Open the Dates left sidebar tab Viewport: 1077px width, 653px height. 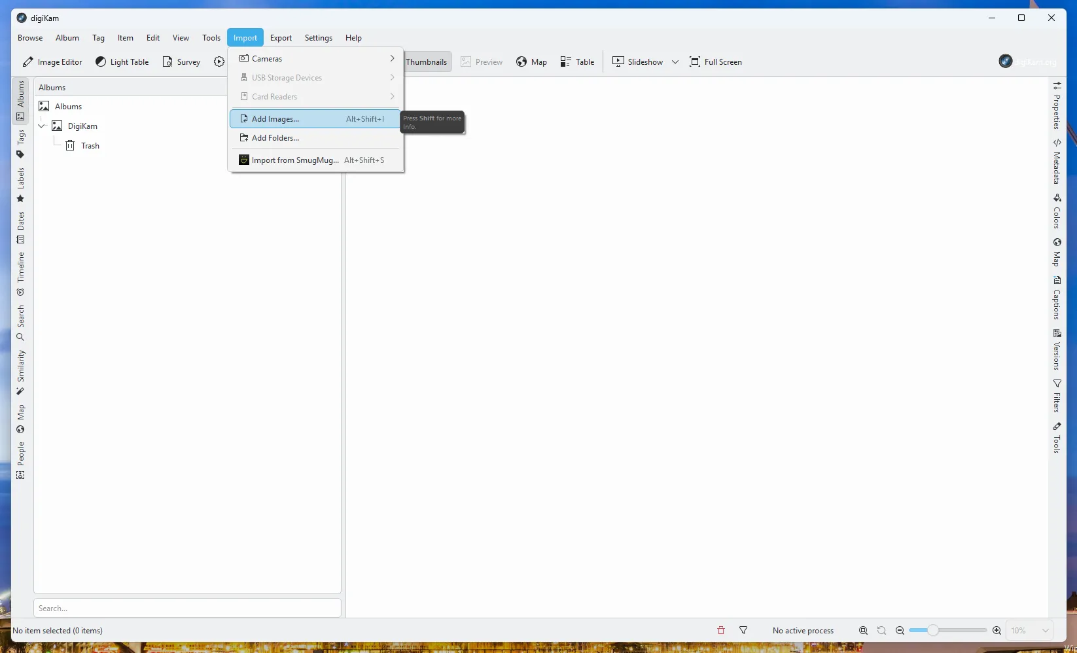20,227
